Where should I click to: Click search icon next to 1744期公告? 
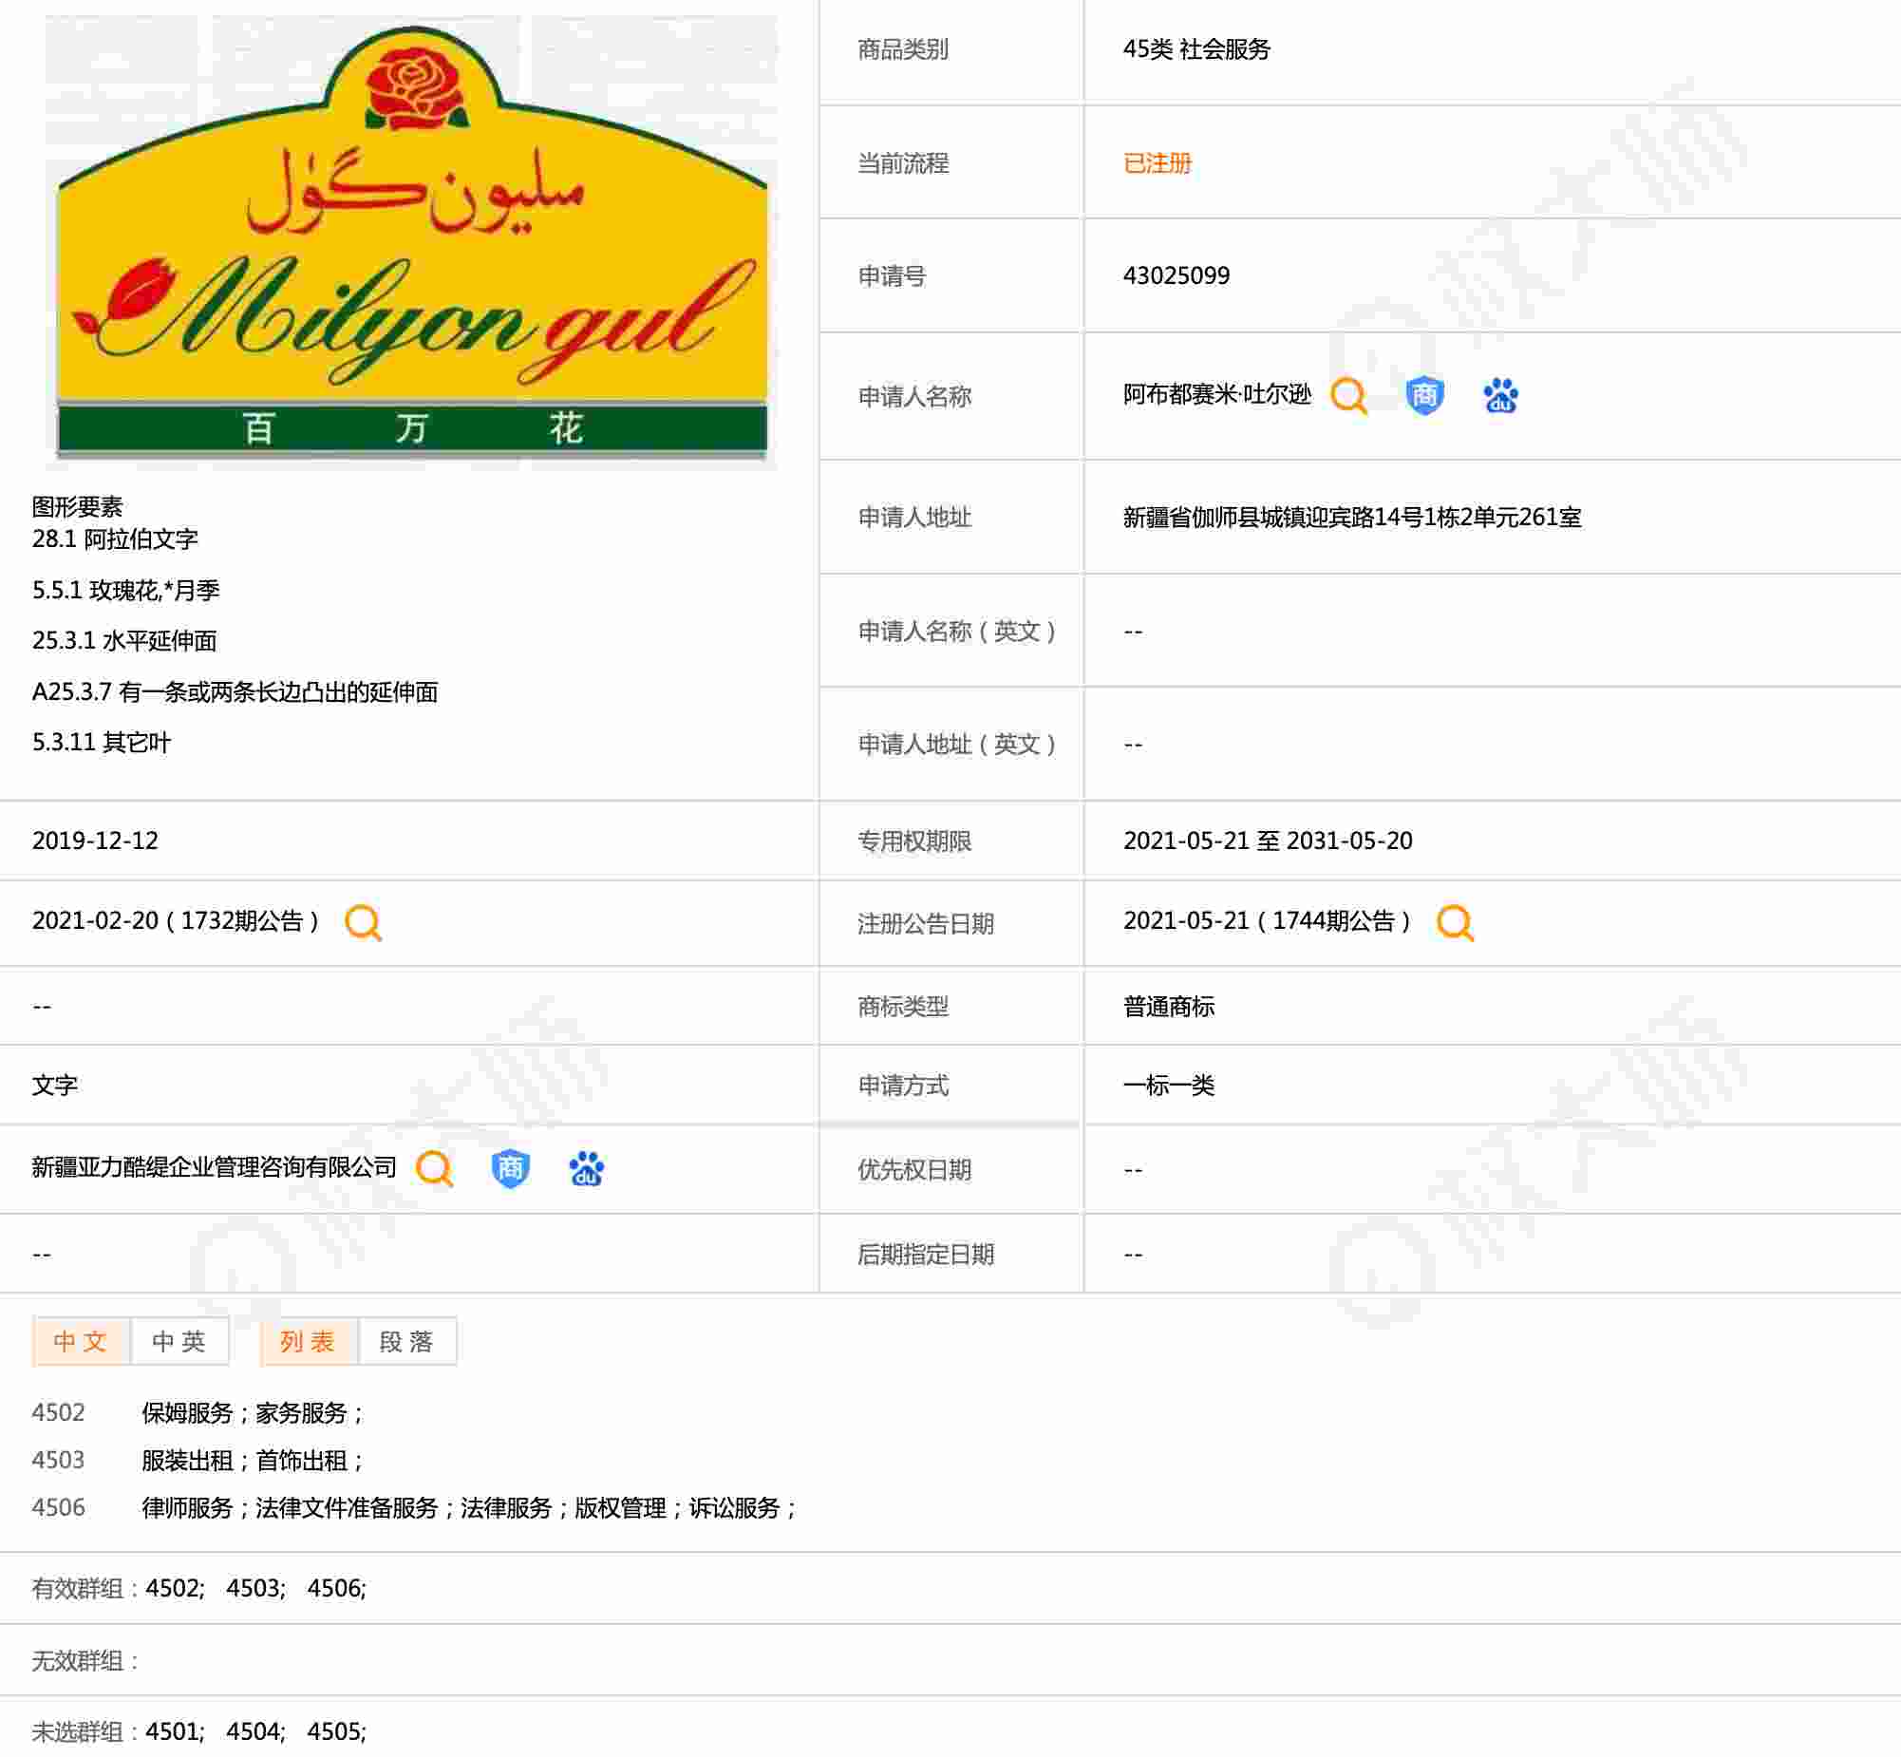[x=1455, y=922]
